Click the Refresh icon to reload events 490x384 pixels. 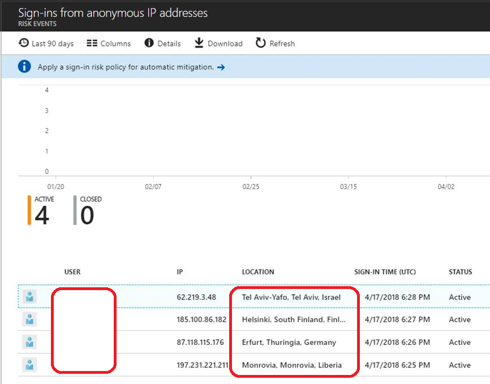tap(260, 43)
